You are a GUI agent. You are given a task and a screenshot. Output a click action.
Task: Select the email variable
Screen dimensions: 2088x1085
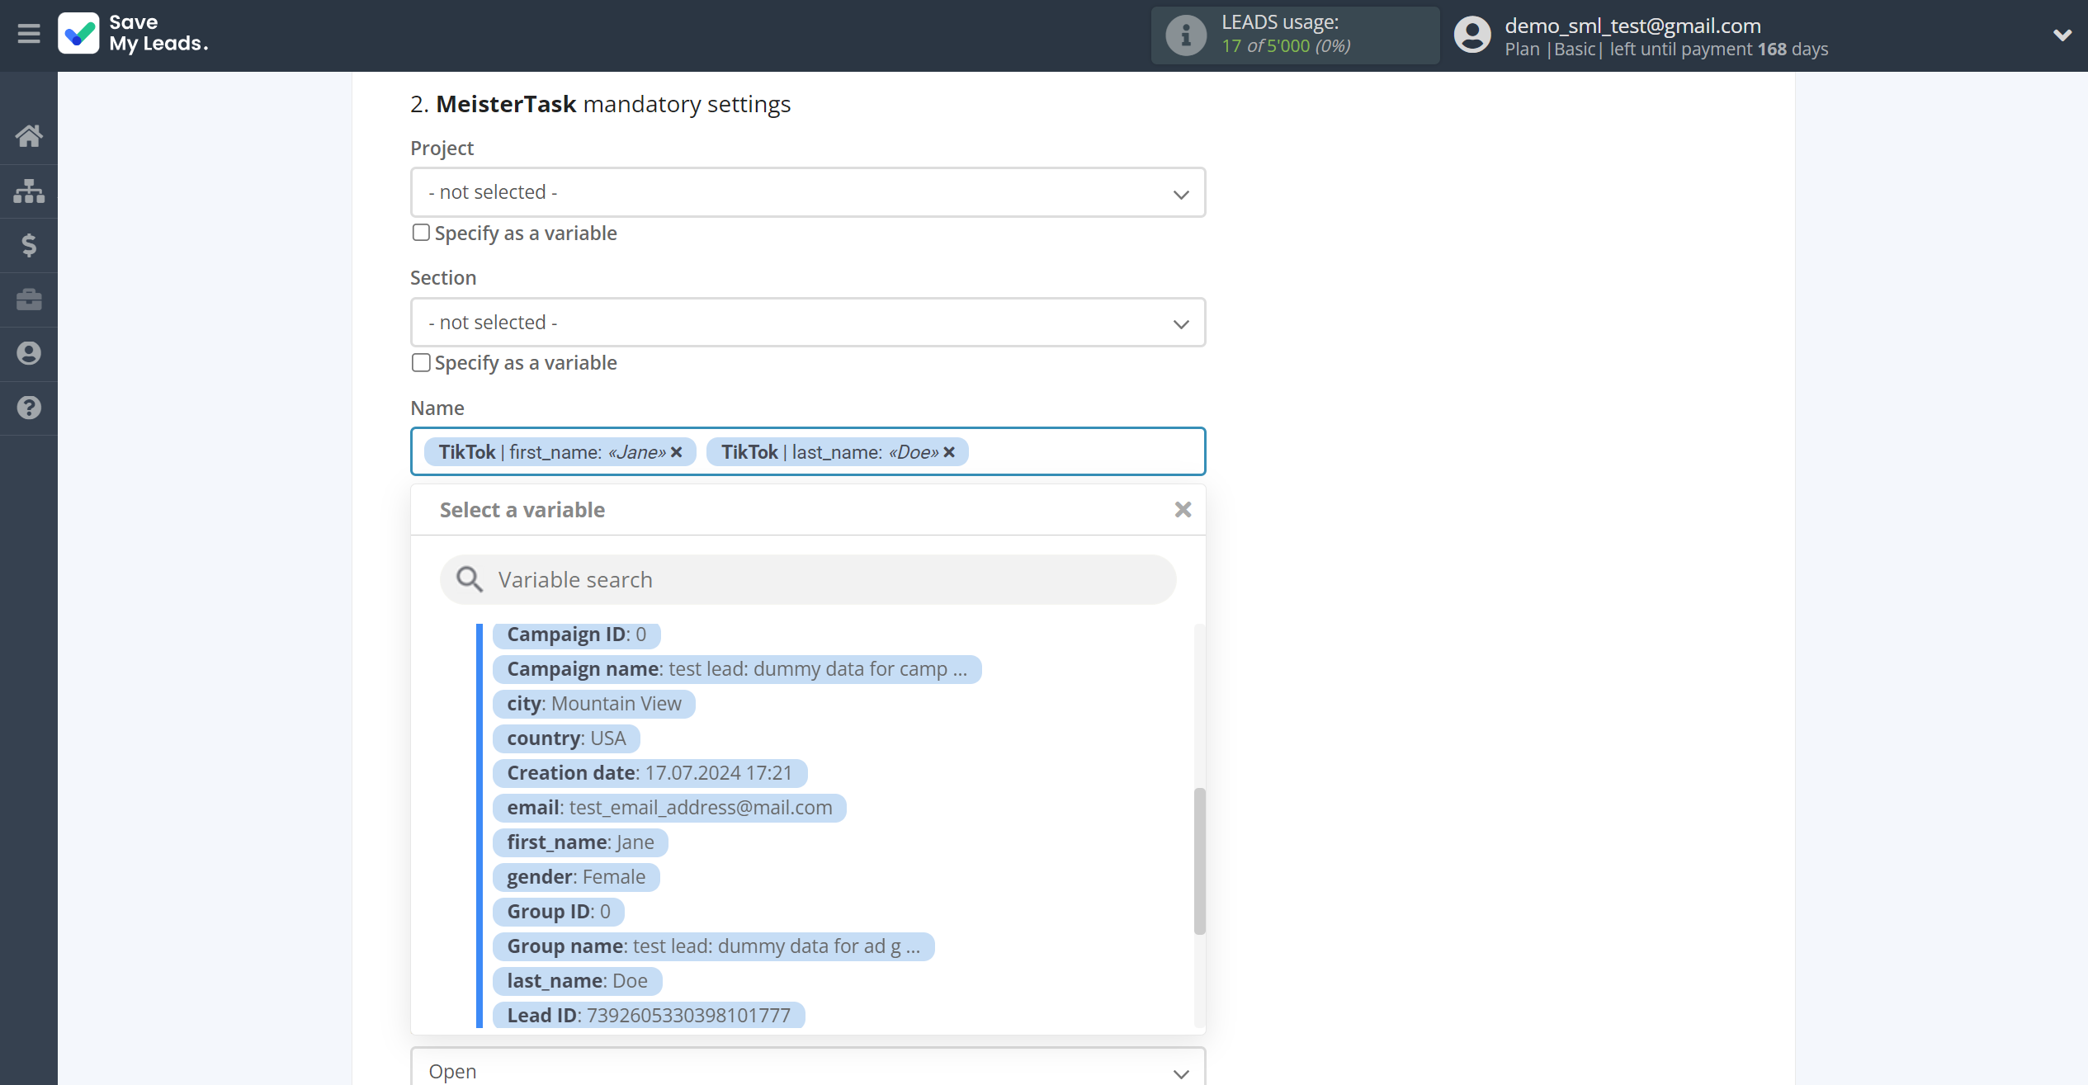coord(669,808)
